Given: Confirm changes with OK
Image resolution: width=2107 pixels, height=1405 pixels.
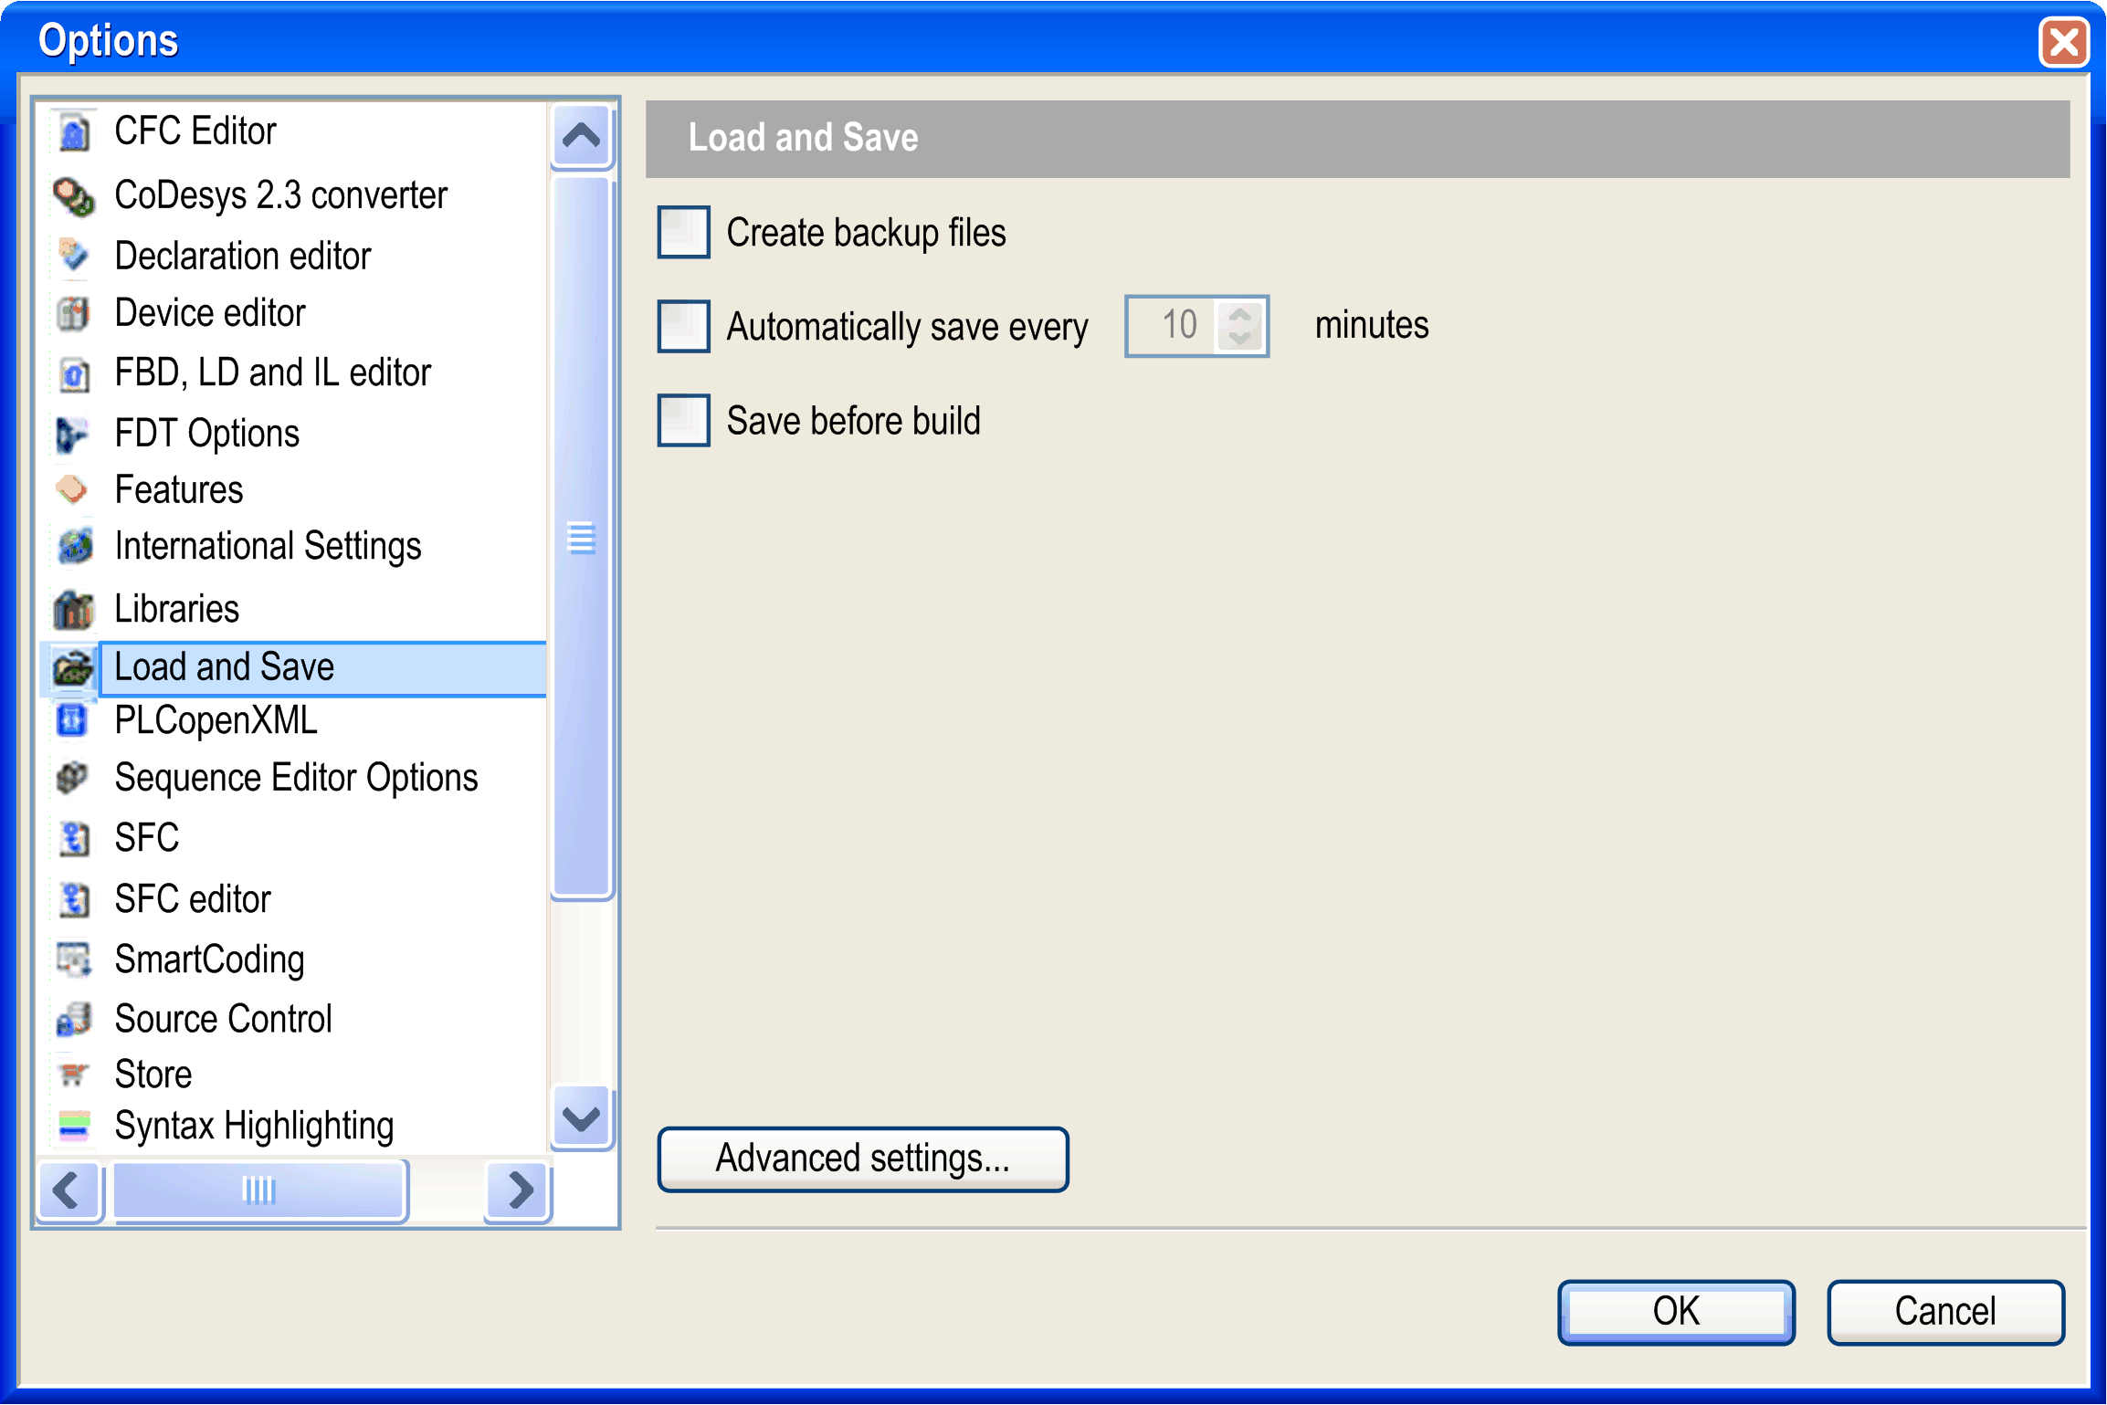Looking at the screenshot, I should (x=1675, y=1311).
